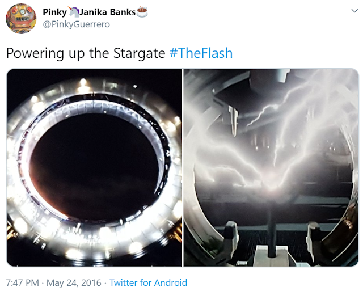Click the display name Pinky Janika Banks
Image resolution: width=363 pixels, height=291 pixels.
[x=95, y=12]
